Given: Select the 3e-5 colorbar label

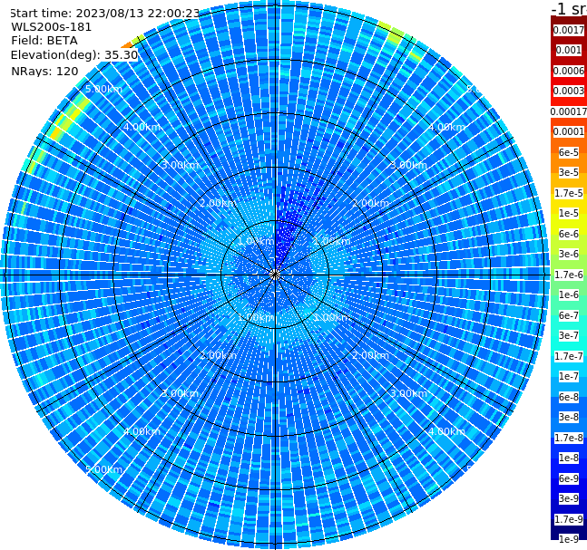Looking at the screenshot, I should tap(569, 172).
